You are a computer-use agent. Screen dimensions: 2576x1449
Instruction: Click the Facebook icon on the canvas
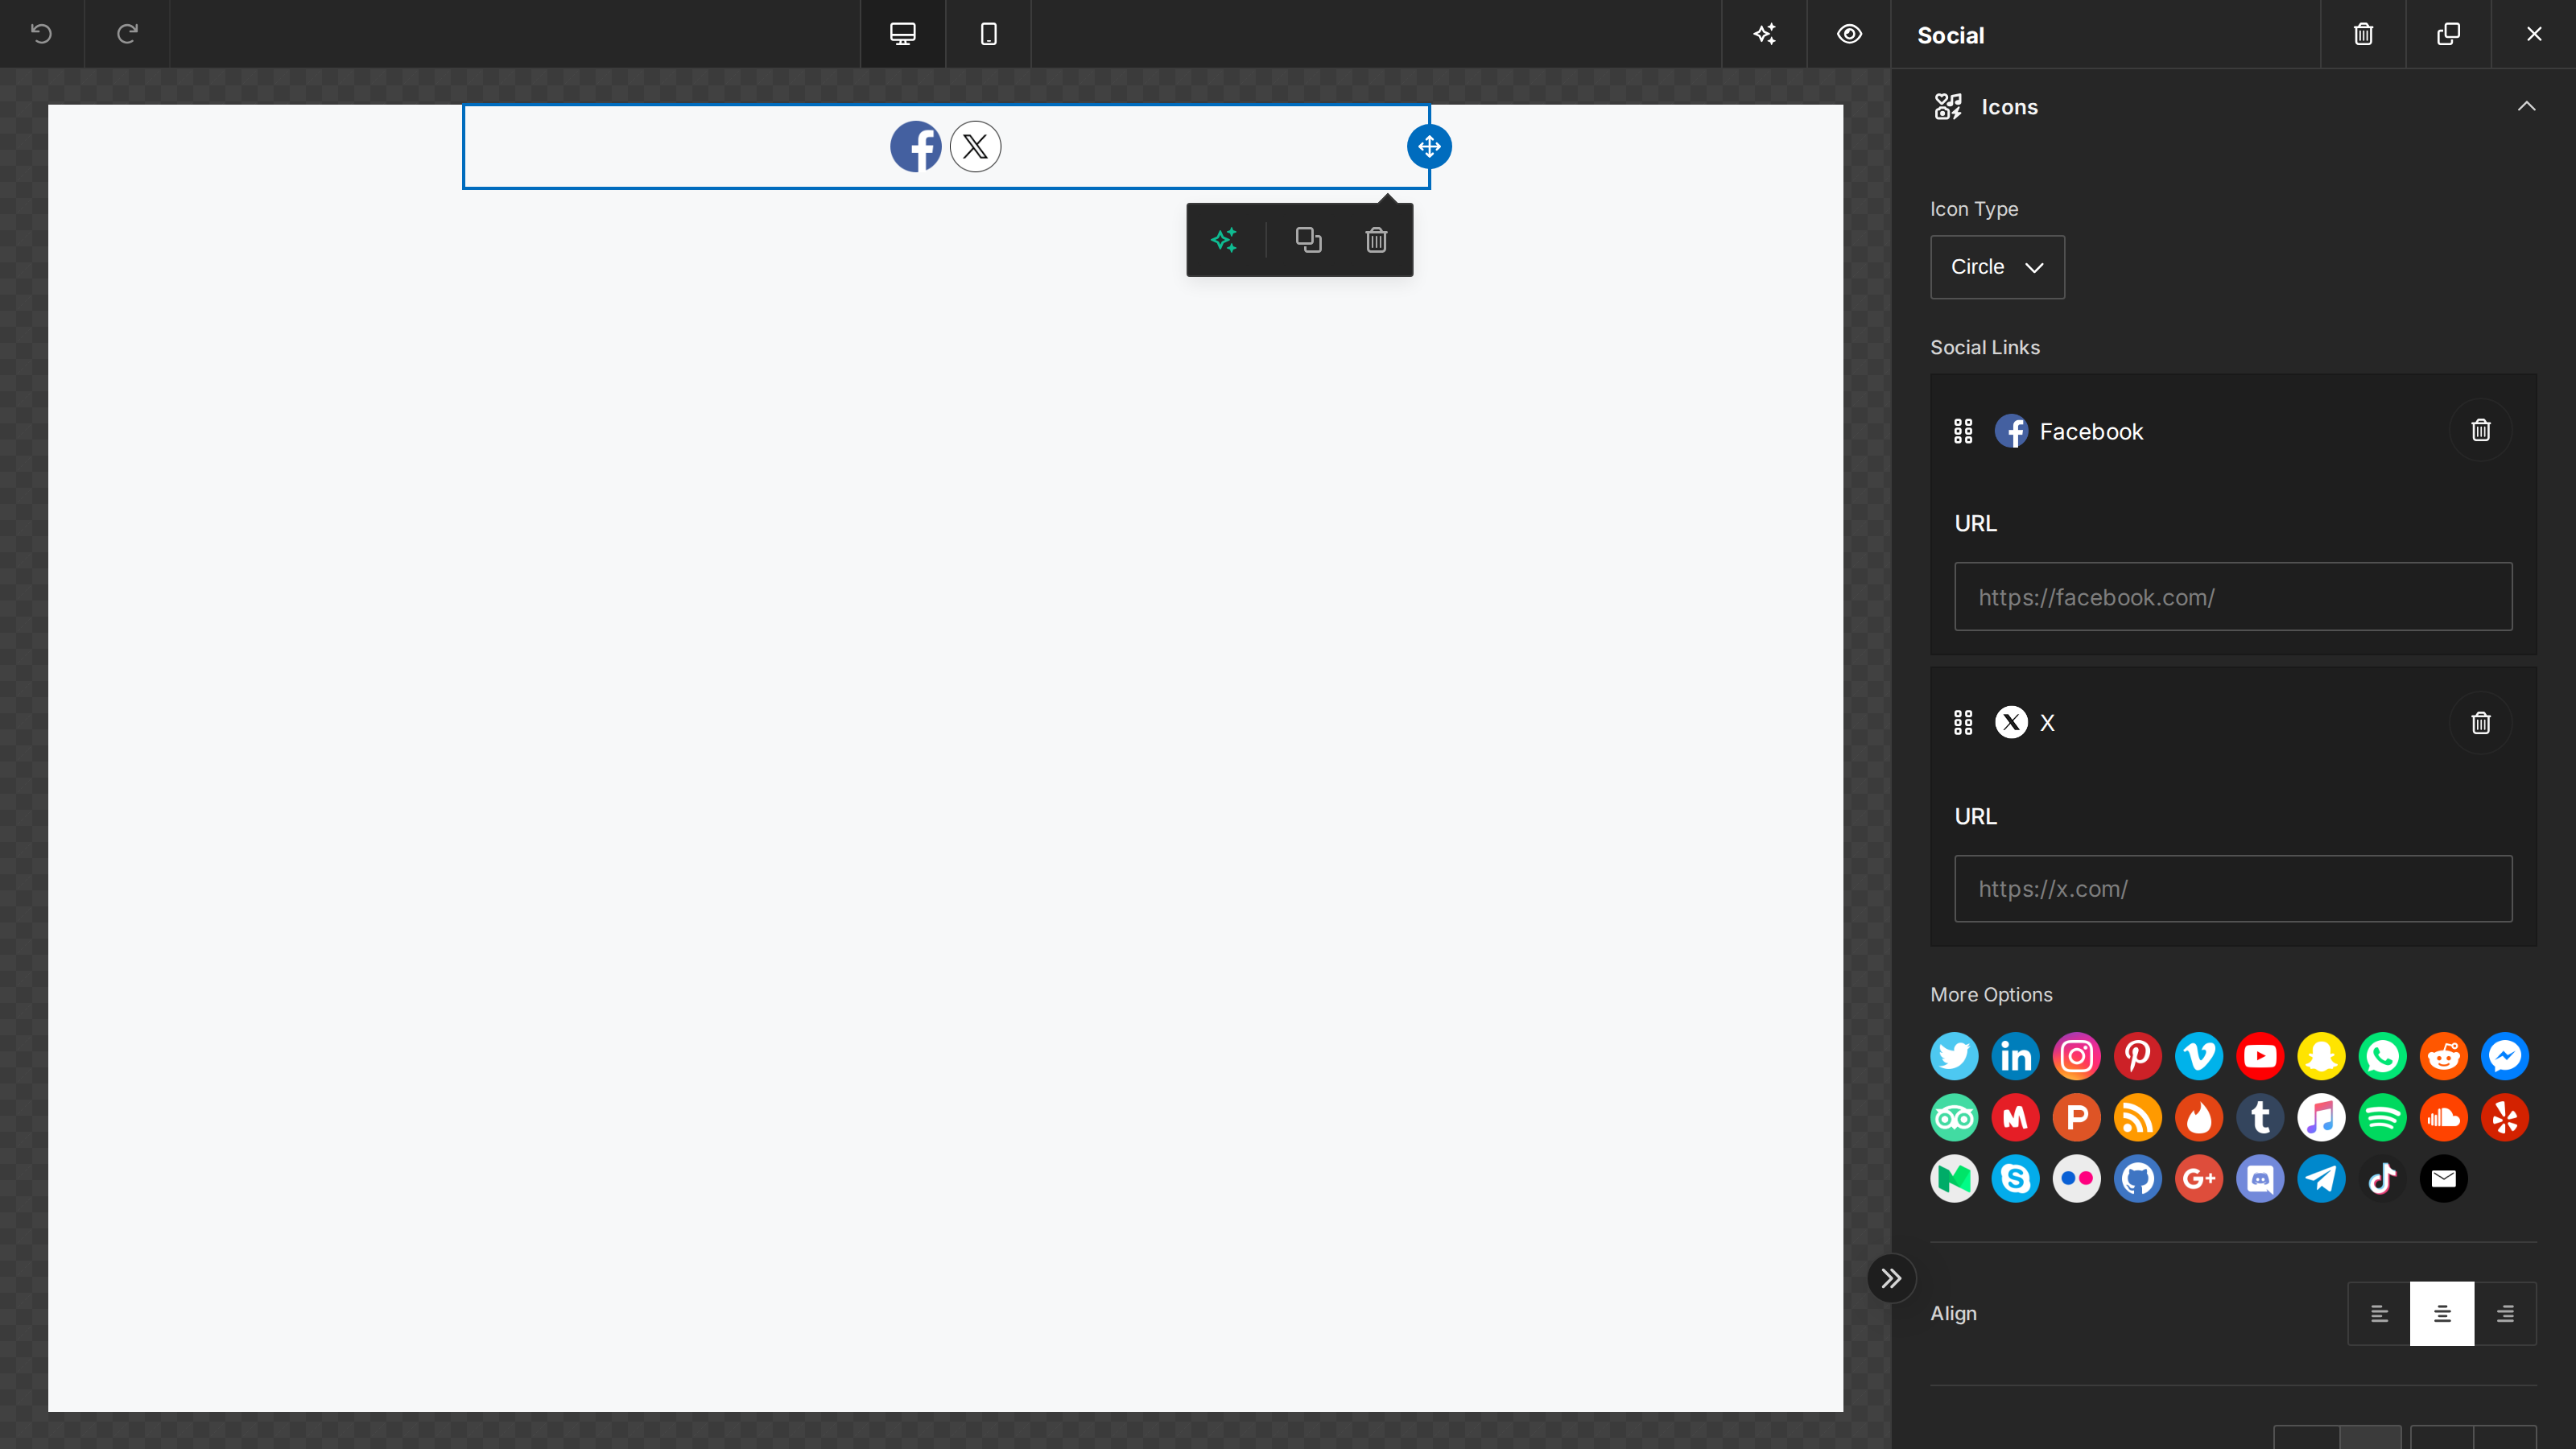[916, 147]
